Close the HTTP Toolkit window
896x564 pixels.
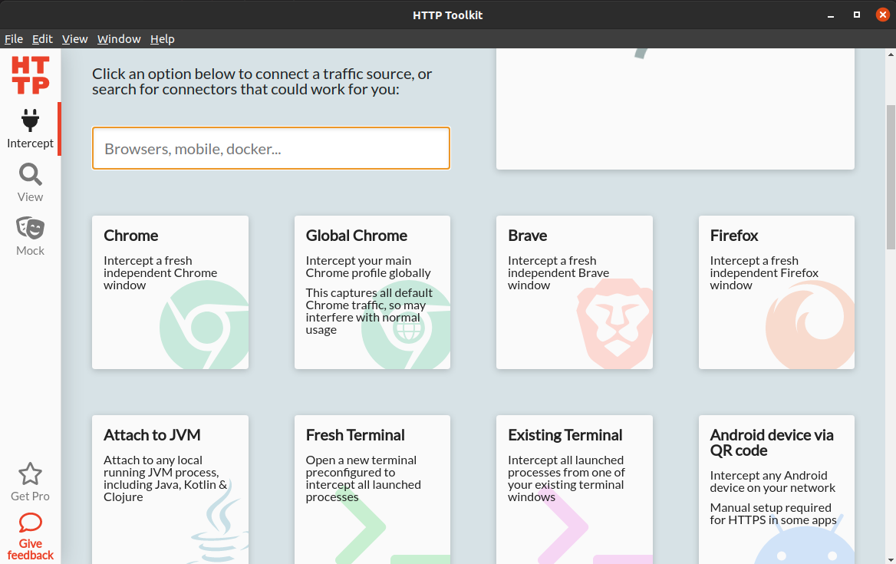tap(883, 15)
